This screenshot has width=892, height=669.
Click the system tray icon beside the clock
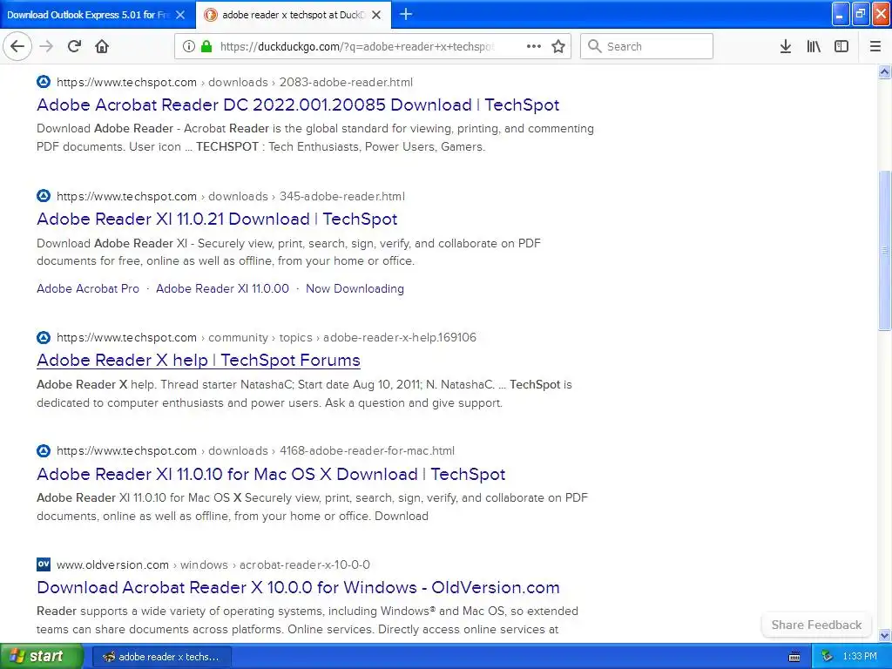pos(828,657)
